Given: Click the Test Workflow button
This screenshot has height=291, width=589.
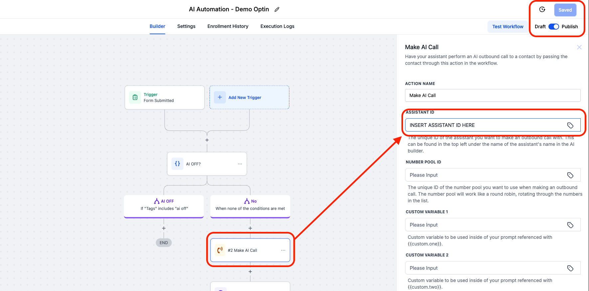Looking at the screenshot, I should 508,27.
